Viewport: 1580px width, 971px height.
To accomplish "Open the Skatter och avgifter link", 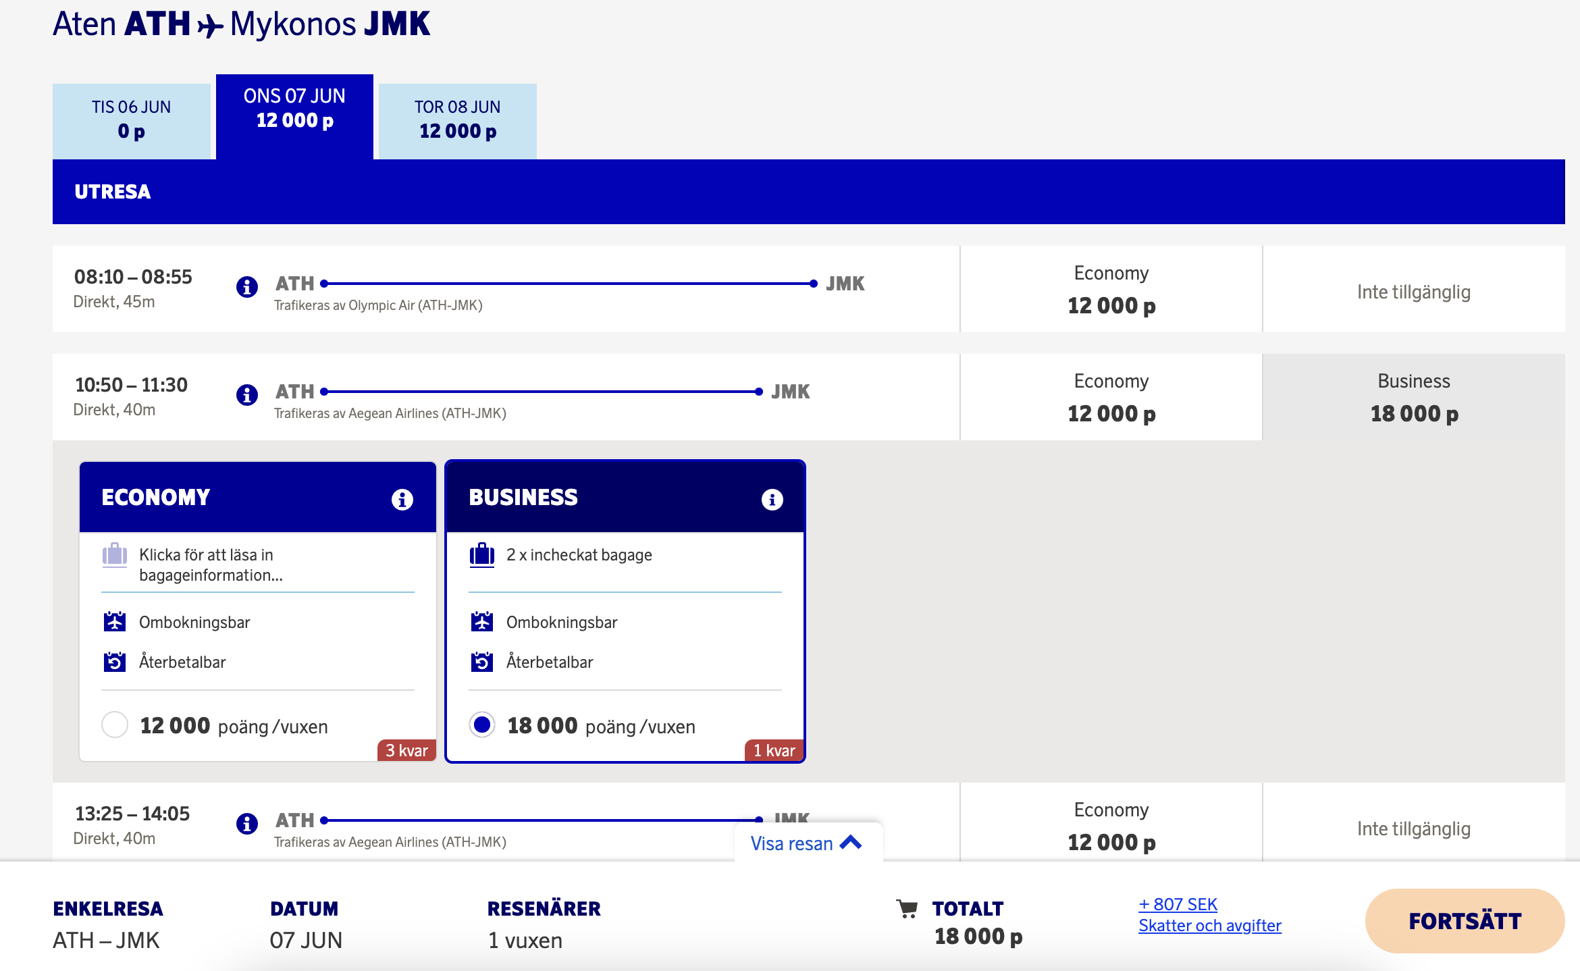I will [x=1209, y=925].
